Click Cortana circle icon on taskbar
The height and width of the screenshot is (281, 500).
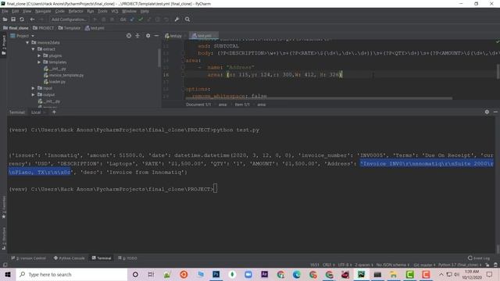tap(135, 274)
